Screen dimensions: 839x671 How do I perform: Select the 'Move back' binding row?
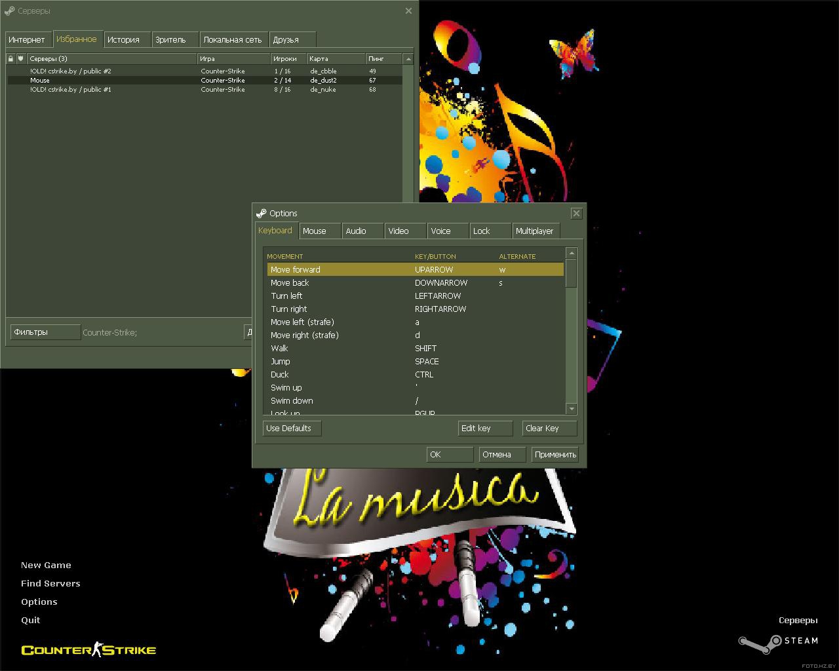coord(415,282)
